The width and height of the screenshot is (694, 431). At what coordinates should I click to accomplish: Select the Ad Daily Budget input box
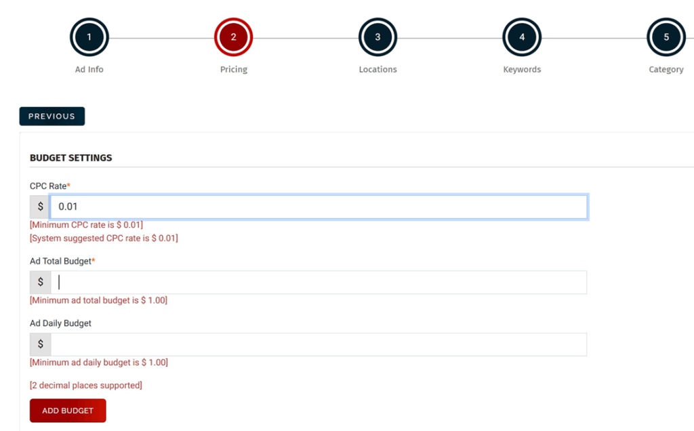click(319, 344)
